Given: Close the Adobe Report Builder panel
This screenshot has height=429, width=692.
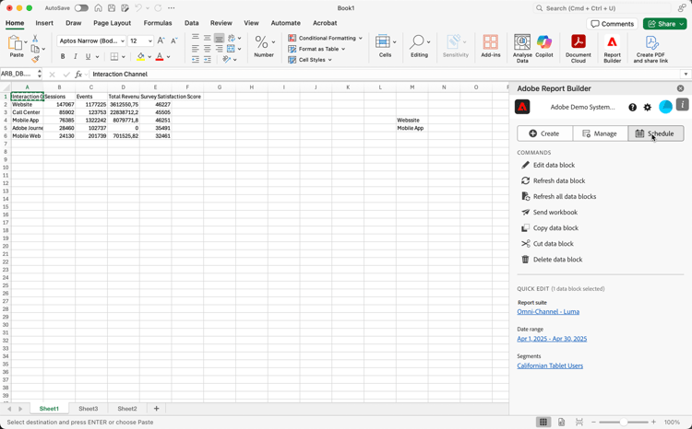Looking at the screenshot, I should pos(680,88).
